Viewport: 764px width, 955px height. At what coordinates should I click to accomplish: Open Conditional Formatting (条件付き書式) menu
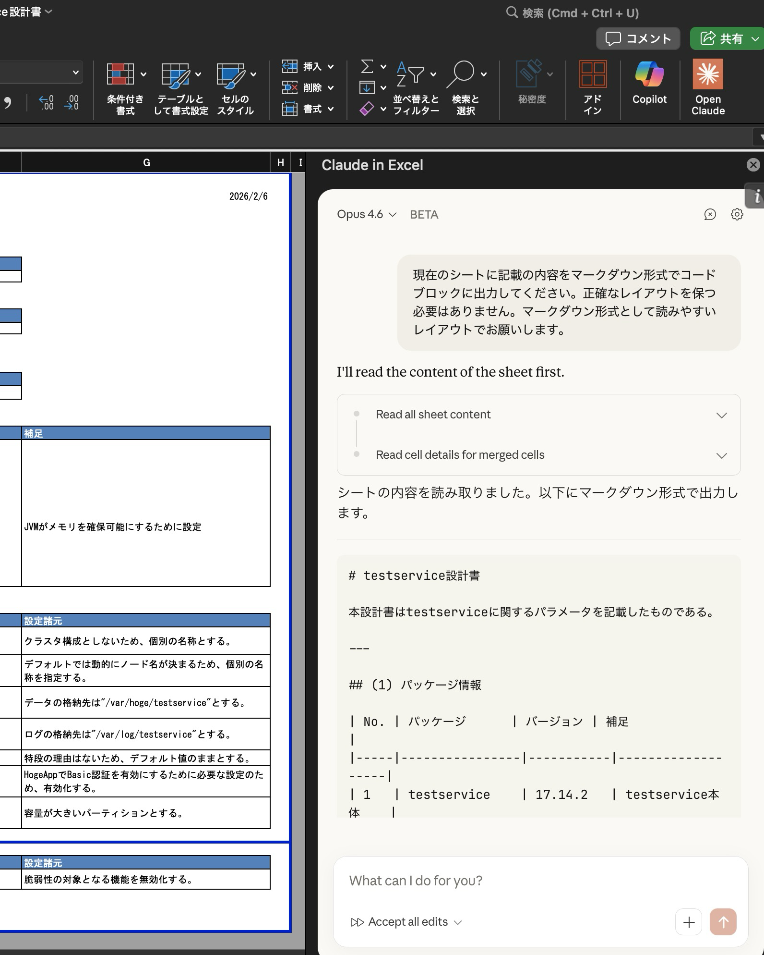click(x=126, y=89)
